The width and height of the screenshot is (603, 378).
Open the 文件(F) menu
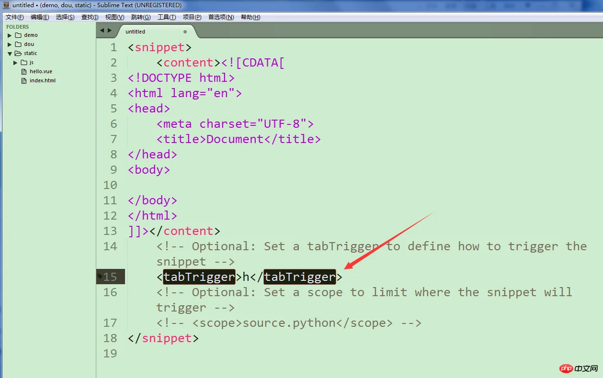(15, 17)
